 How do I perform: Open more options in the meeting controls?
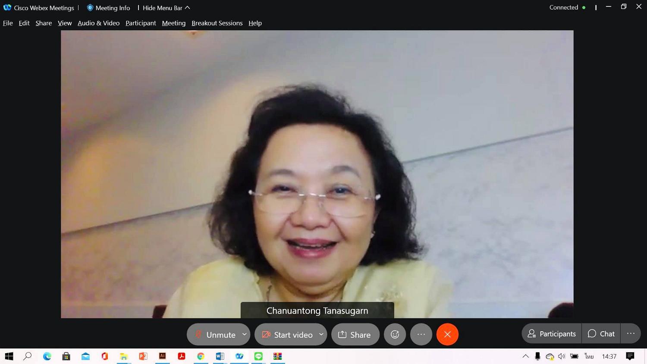click(x=421, y=334)
